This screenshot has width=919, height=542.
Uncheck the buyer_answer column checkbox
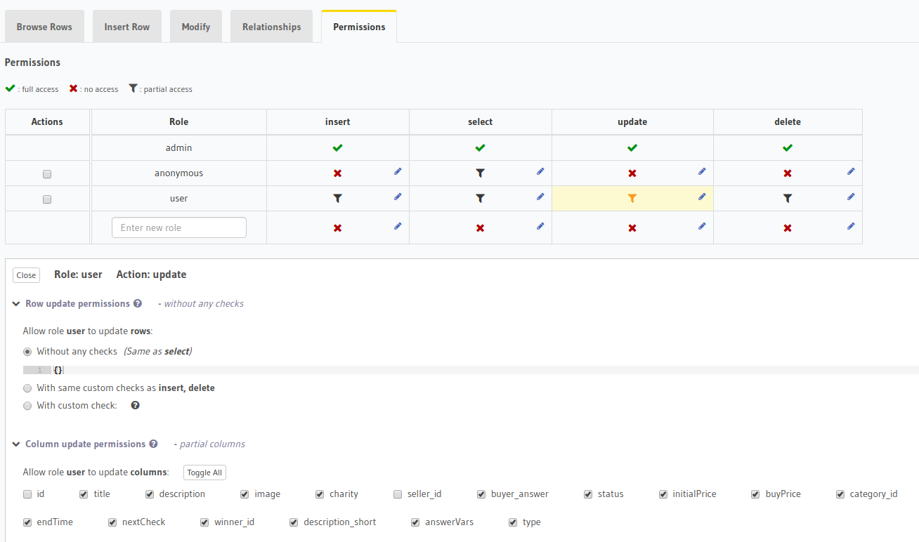(x=481, y=494)
